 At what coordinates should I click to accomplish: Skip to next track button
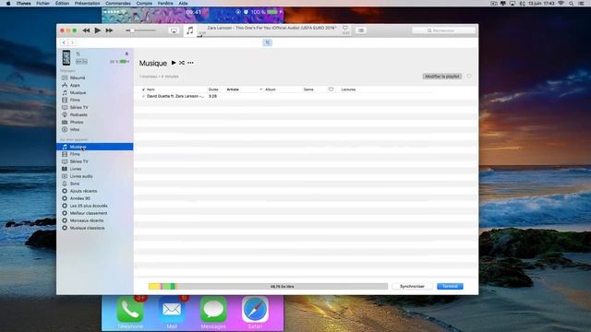pos(109,30)
